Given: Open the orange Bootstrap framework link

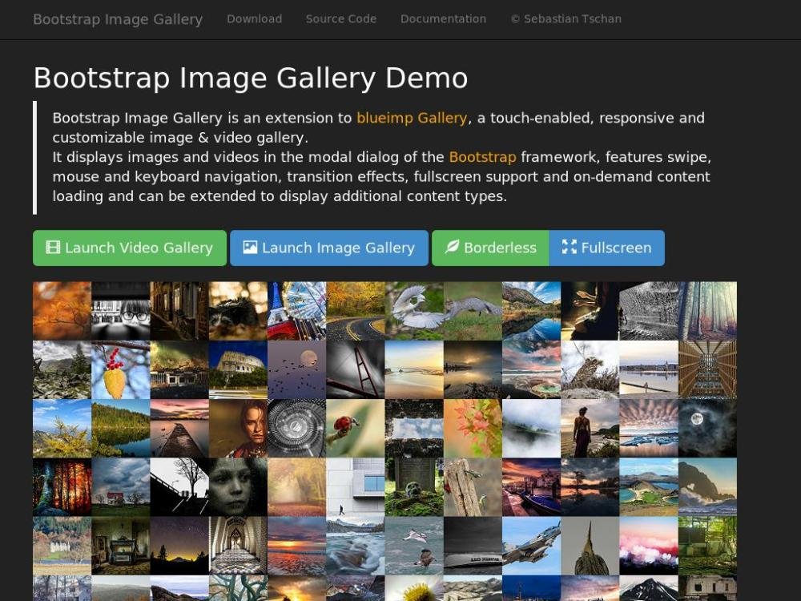Looking at the screenshot, I should [482, 157].
